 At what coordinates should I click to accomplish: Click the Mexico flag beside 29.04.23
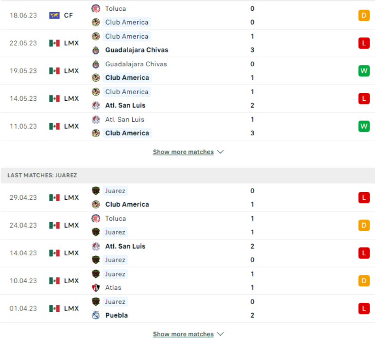point(54,197)
